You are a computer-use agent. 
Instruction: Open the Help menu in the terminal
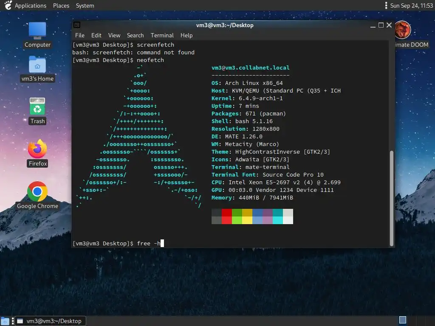186,35
